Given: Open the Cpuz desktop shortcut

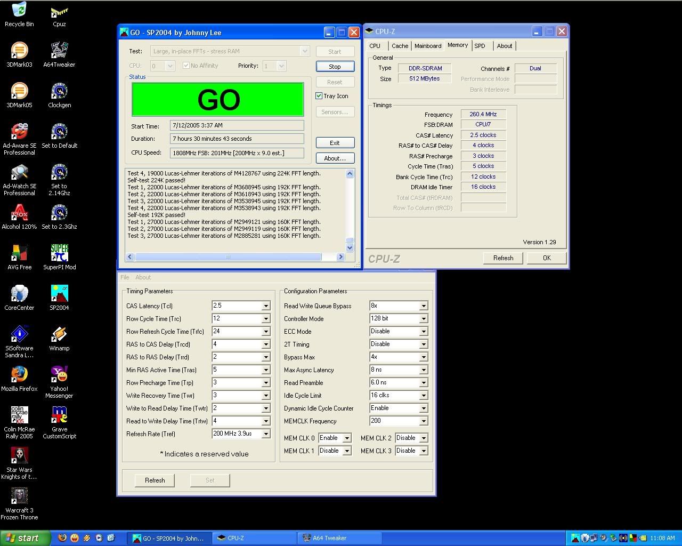Looking at the screenshot, I should [x=59, y=12].
